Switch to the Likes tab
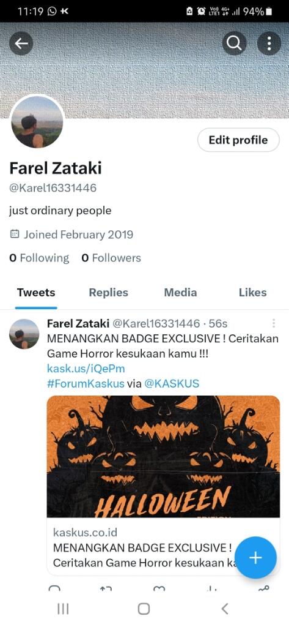This screenshot has height=627, width=289. click(253, 293)
